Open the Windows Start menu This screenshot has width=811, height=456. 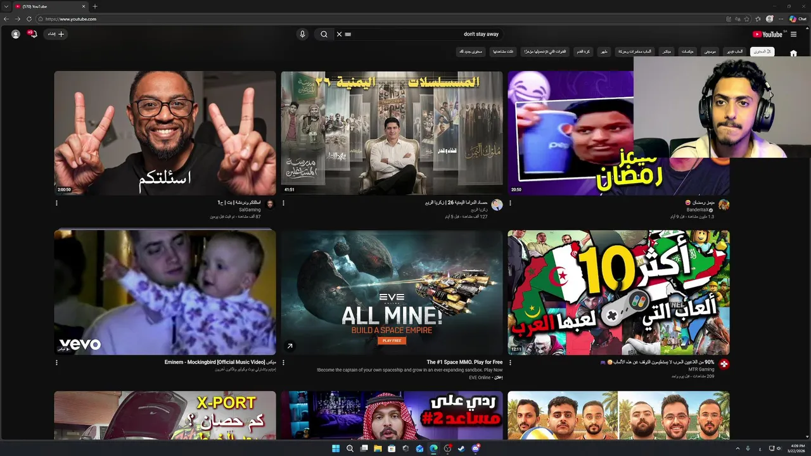tap(336, 448)
